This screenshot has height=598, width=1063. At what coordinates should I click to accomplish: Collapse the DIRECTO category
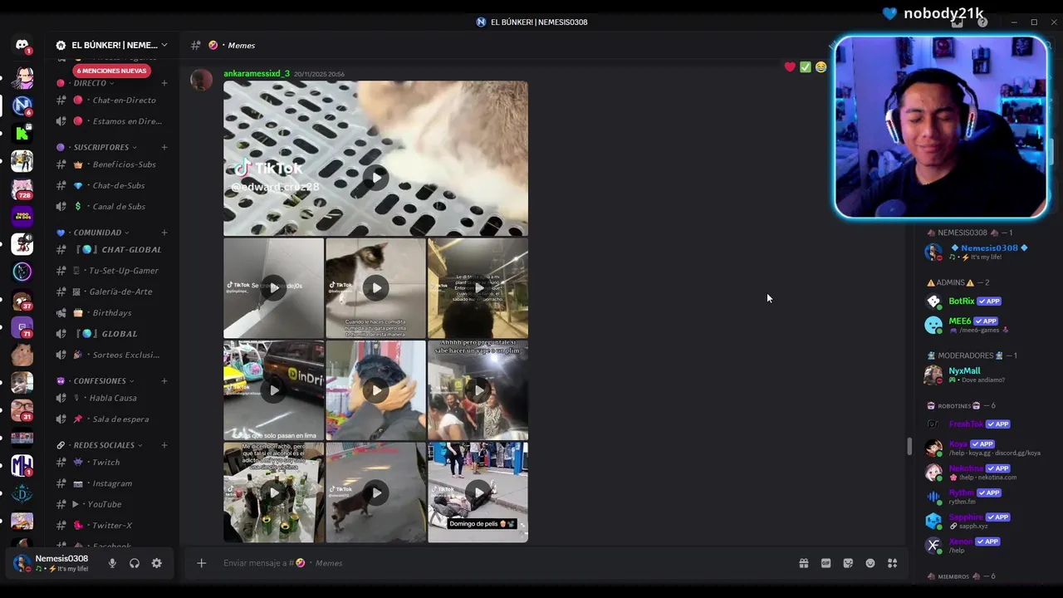point(90,83)
